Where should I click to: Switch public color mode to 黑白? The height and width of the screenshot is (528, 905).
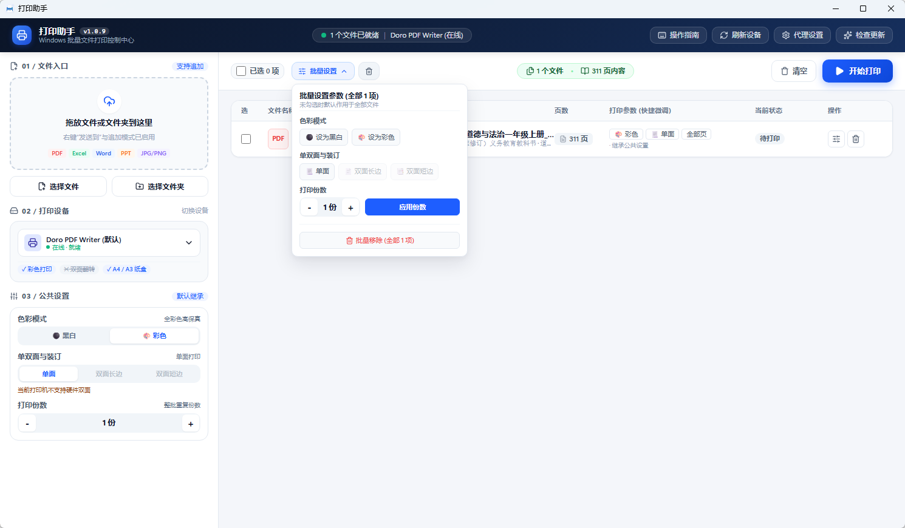pyautogui.click(x=64, y=336)
